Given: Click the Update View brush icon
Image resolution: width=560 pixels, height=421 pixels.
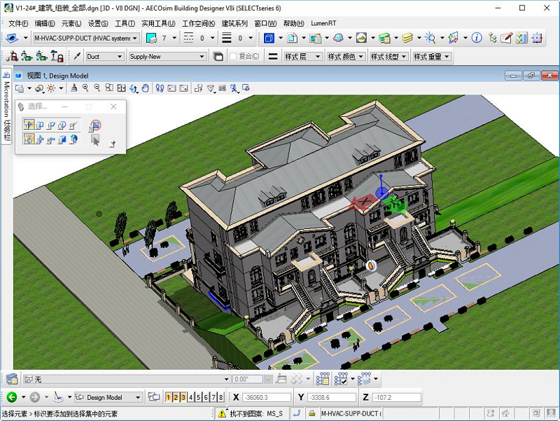Looking at the screenshot, I should click(x=74, y=88).
